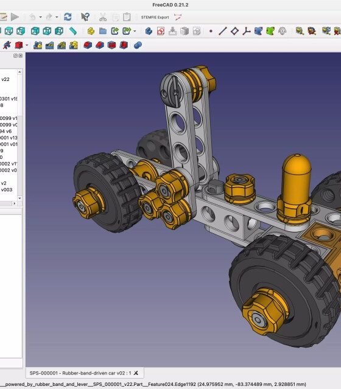This screenshot has height=389, width=341.
Task: Click the red box icon in bottom toolbar
Action: (19, 45)
